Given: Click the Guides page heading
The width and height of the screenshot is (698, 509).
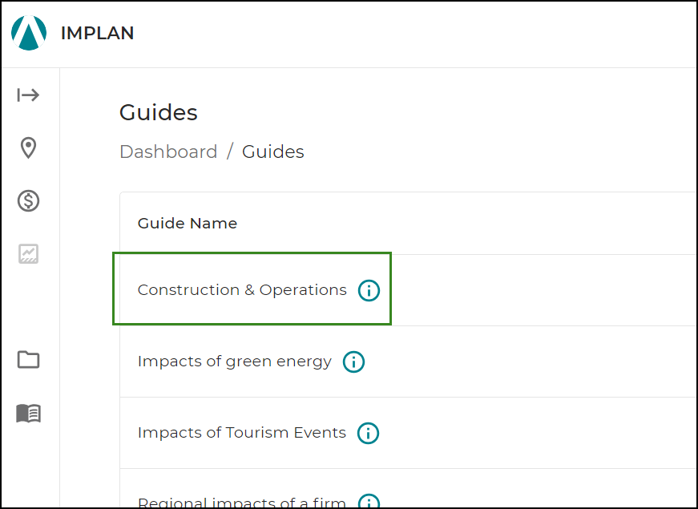Looking at the screenshot, I should (158, 112).
